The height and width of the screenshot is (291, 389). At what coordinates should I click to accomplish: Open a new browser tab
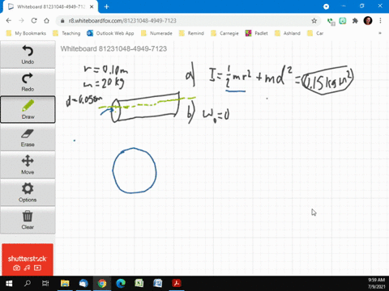click(x=106, y=6)
